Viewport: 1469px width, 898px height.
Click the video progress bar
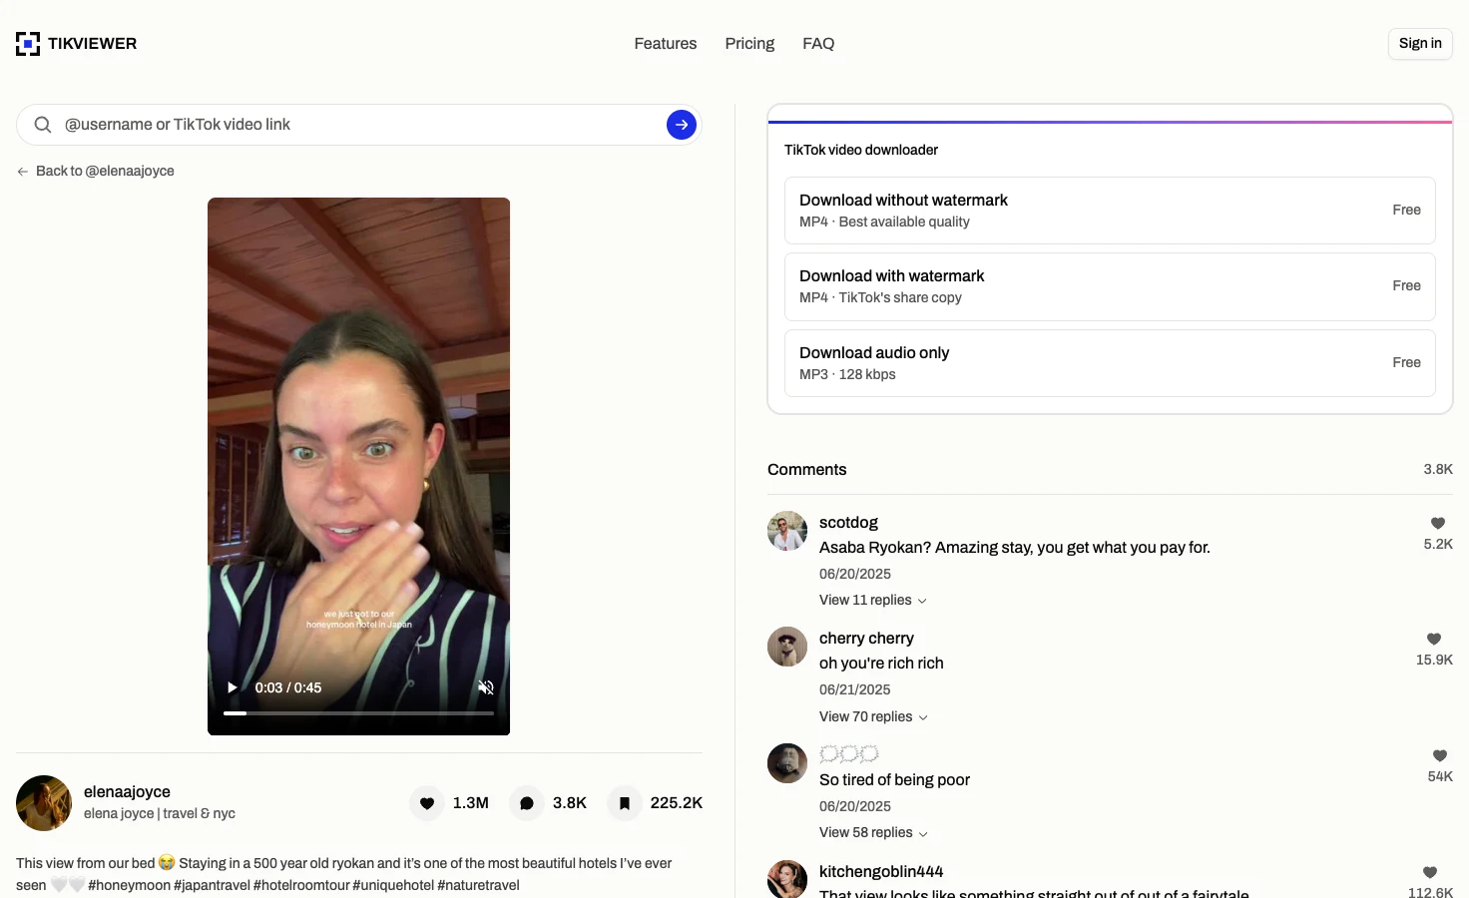point(358,713)
